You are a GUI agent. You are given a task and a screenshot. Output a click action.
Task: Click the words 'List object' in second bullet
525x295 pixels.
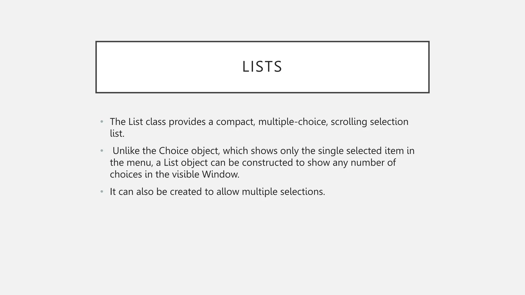click(186, 163)
